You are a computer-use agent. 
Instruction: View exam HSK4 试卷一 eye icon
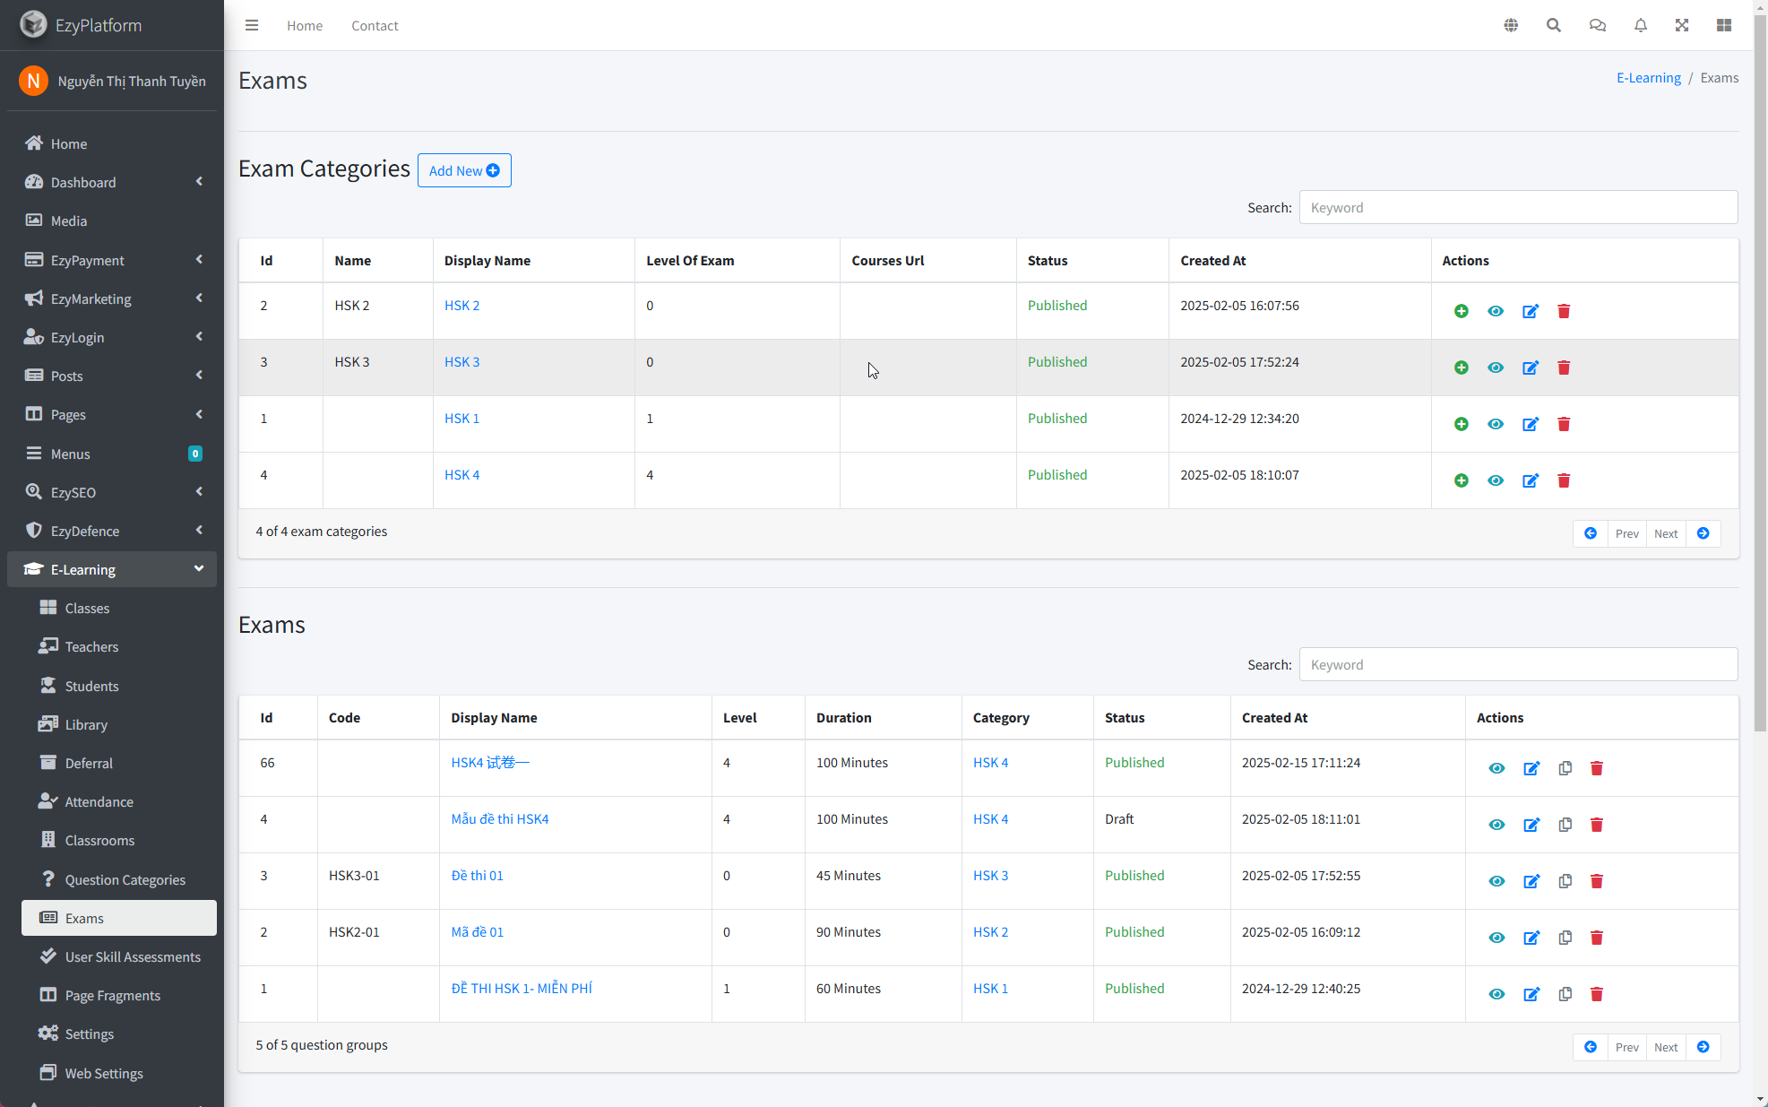point(1496,768)
